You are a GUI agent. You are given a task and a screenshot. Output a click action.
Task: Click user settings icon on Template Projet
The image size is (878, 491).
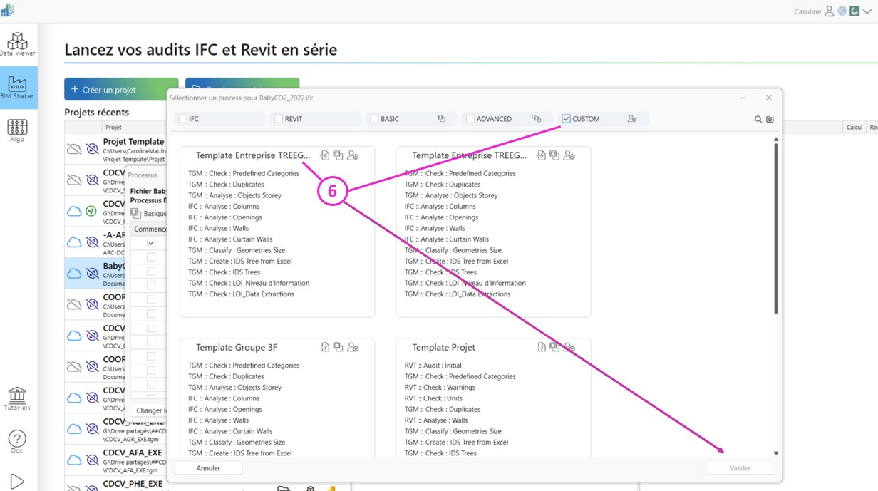point(569,347)
